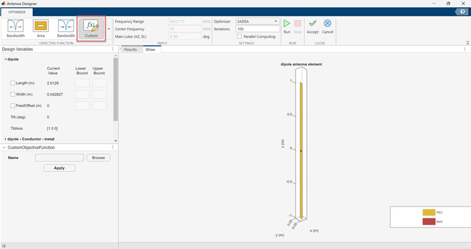Click the Apply button
The height and width of the screenshot is (249, 471).
[x=59, y=168]
